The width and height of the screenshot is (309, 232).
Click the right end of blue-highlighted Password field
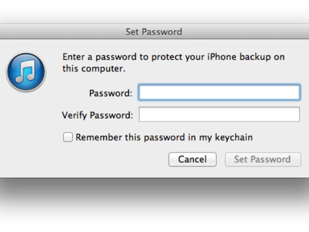tap(297, 92)
